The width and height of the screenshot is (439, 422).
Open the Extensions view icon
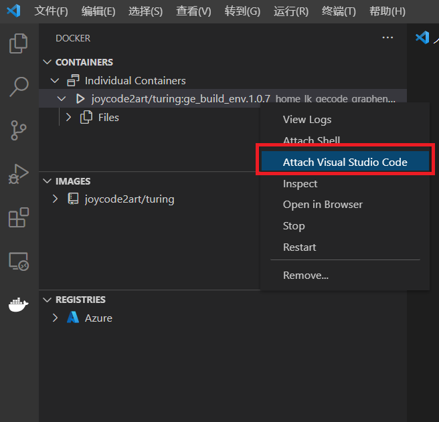(x=19, y=217)
